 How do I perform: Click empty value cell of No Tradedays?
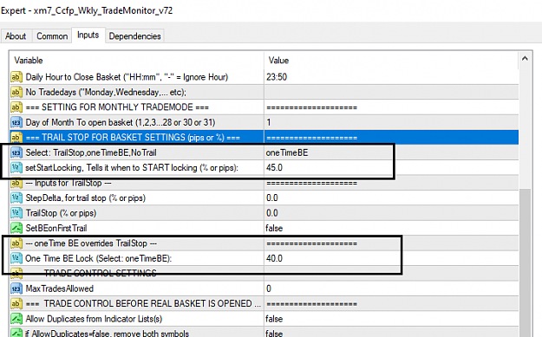coord(391,92)
